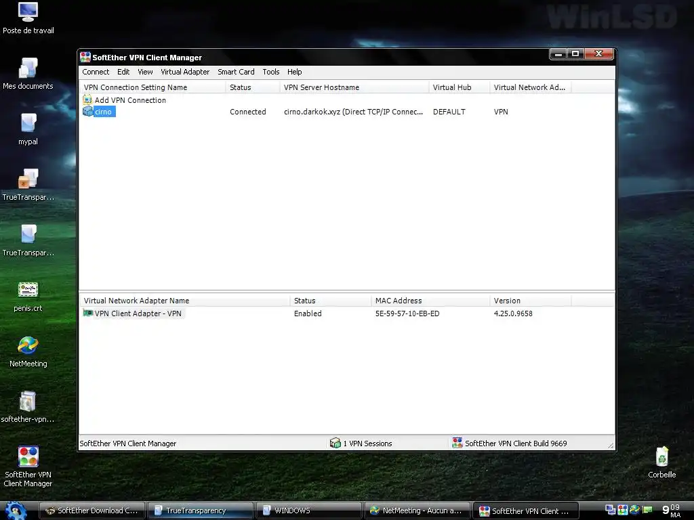The width and height of the screenshot is (694, 520).
Task: Sort by VPN Connection Setting Name column
Action: tap(152, 87)
